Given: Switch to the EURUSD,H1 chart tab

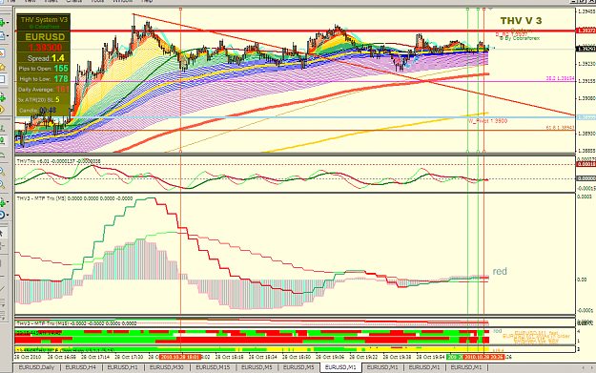Looking at the screenshot, I should [122, 367].
